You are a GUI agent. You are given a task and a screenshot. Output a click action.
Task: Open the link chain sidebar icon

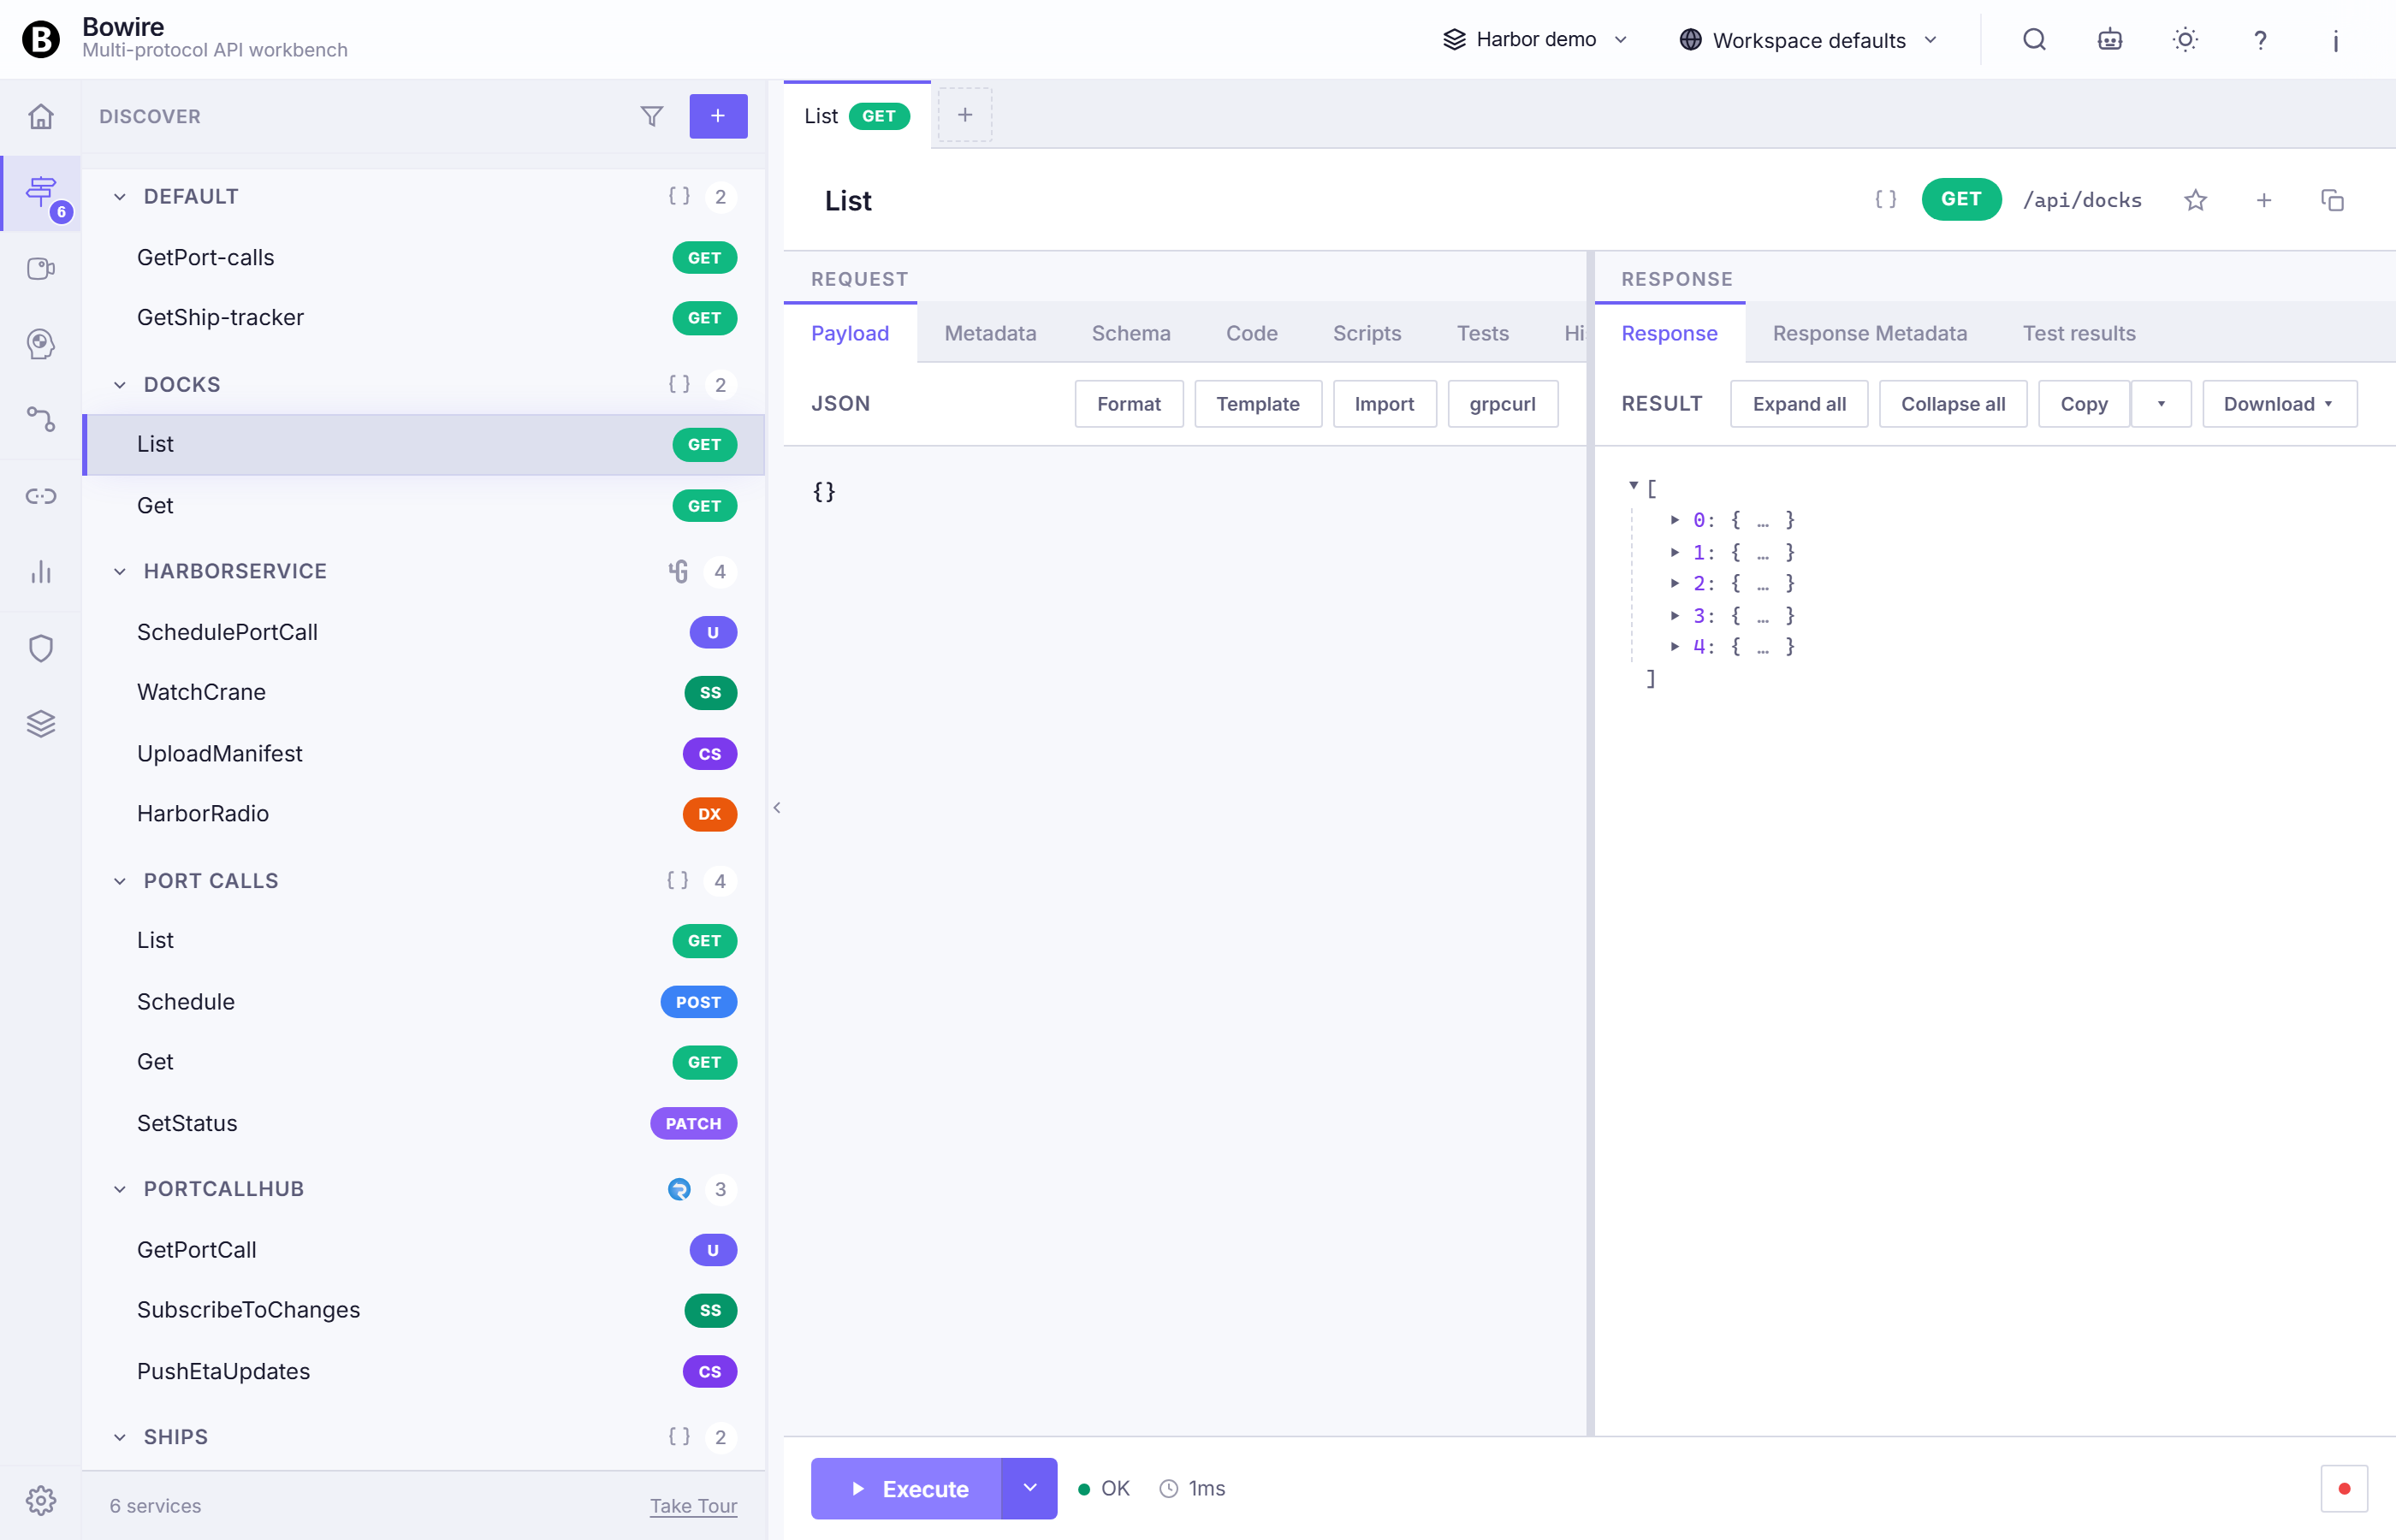point(40,496)
